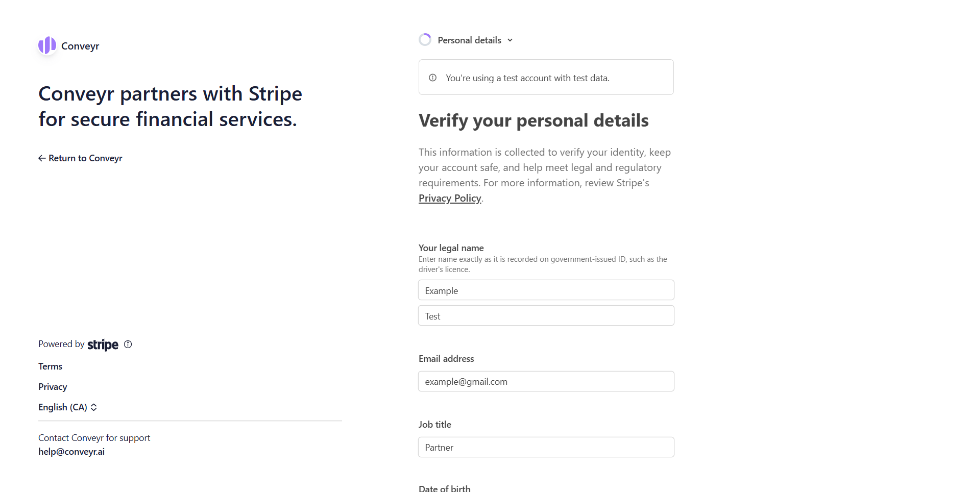Click the Job title field showing Partner

pos(546,448)
